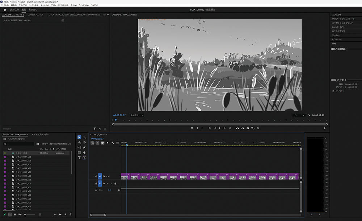362x221 pixels.
Task: Click the Export Frame camera icon
Action: tap(248, 128)
